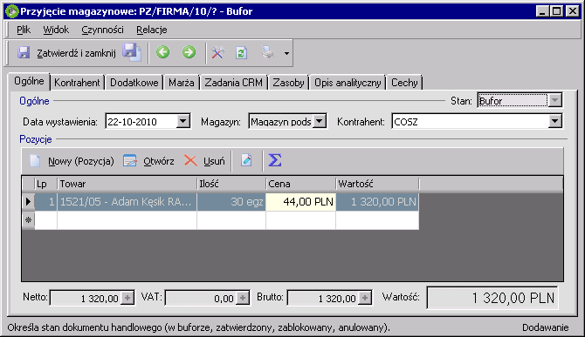Click the Ilość column header
The height and width of the screenshot is (337, 585).
point(231,184)
